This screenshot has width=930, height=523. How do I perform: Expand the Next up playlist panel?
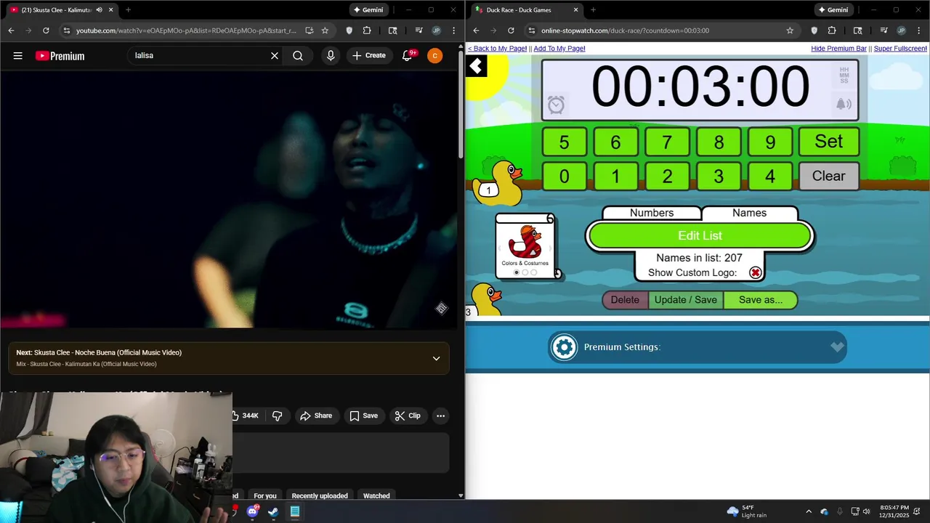tap(436, 358)
